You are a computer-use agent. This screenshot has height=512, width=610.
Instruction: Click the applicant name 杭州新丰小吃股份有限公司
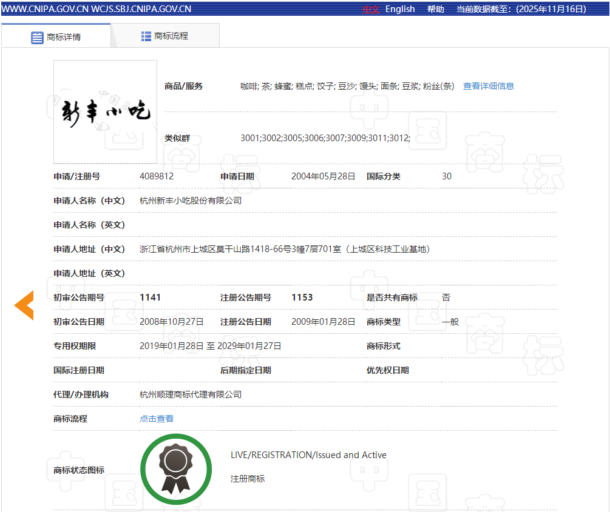pos(191,201)
